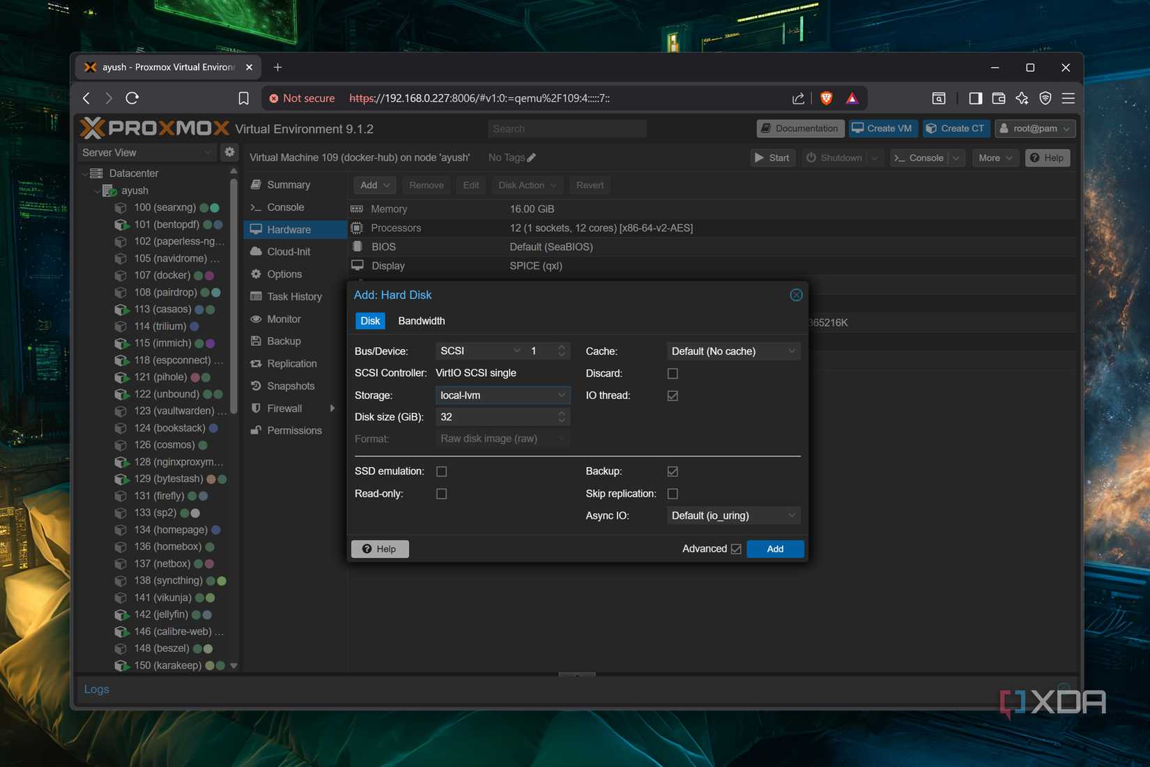This screenshot has width=1150, height=767.
Task: Select VM 113 (casaos) in tree
Action: click(162, 309)
